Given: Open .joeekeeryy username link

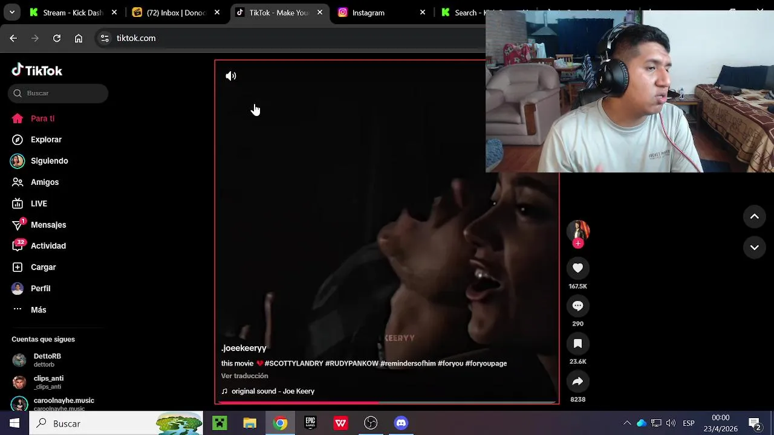Looking at the screenshot, I should (244, 348).
